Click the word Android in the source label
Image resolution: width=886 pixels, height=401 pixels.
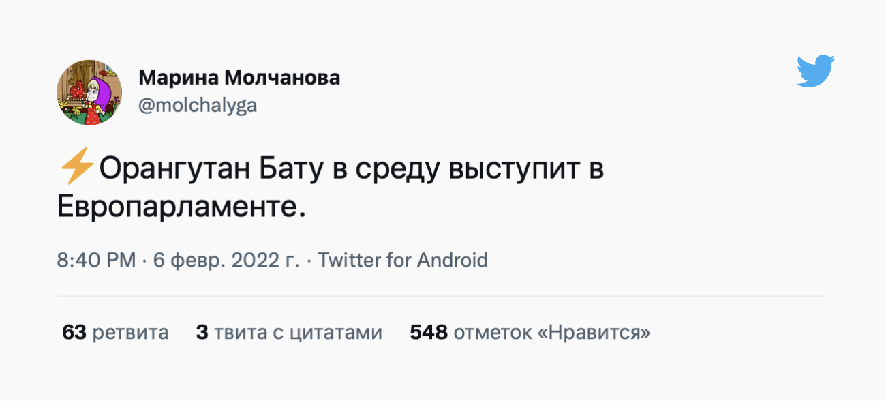[452, 260]
